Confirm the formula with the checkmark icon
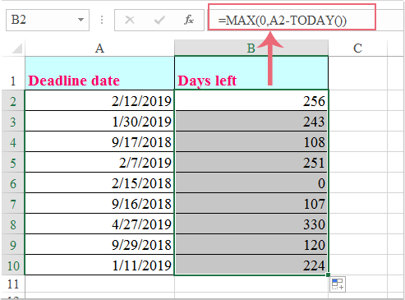The width and height of the screenshot is (405, 300). coord(159,20)
